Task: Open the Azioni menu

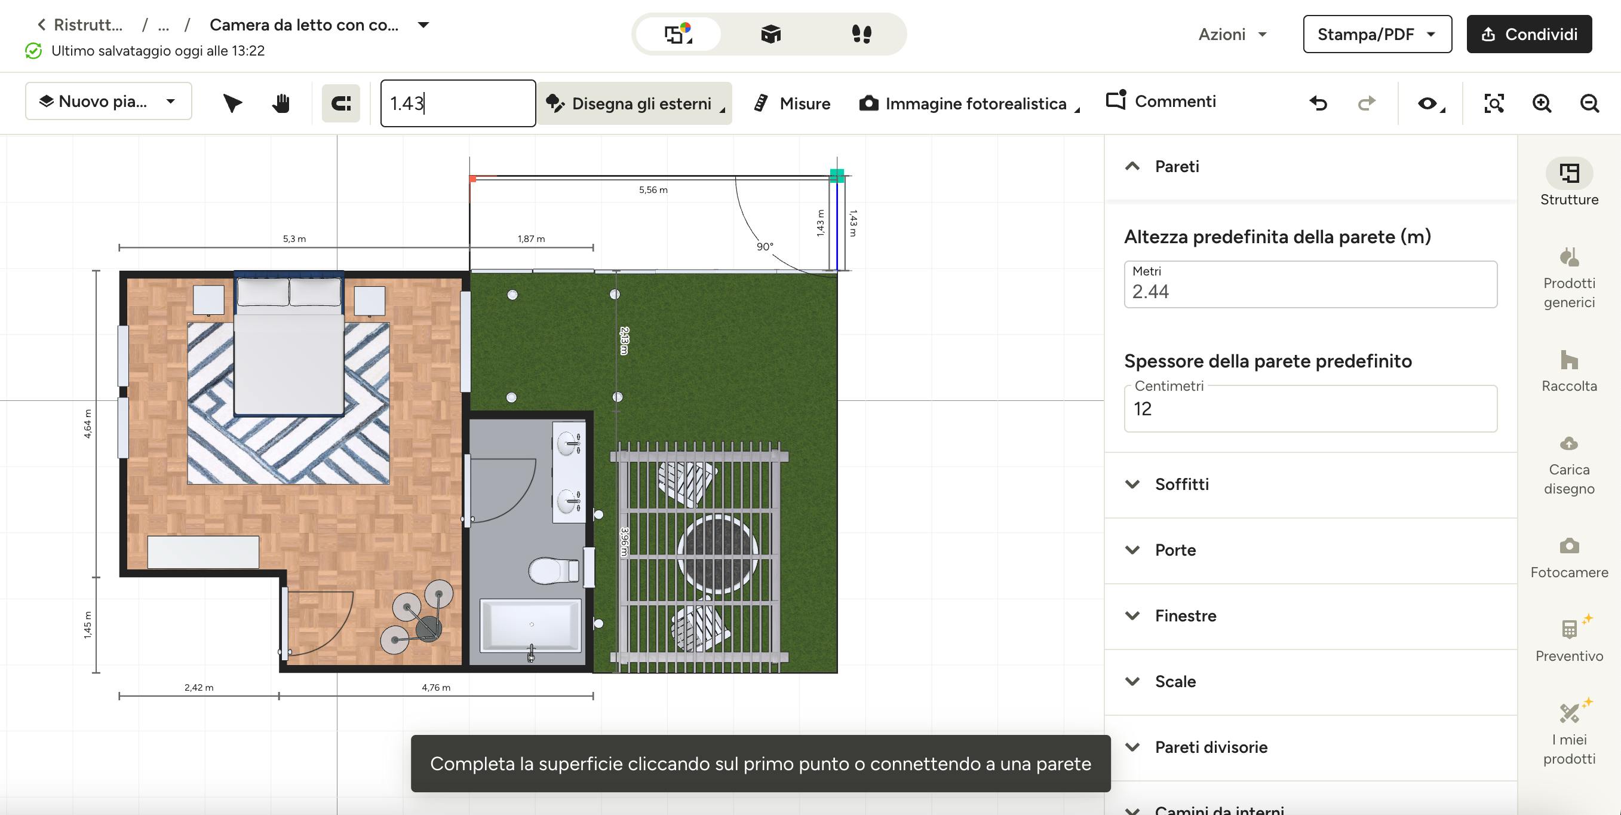Action: [1232, 34]
